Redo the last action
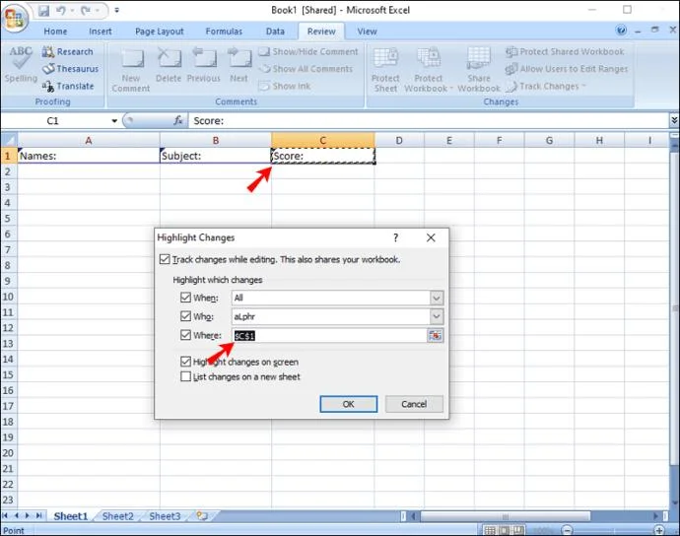This screenshot has width=680, height=536. point(87,10)
